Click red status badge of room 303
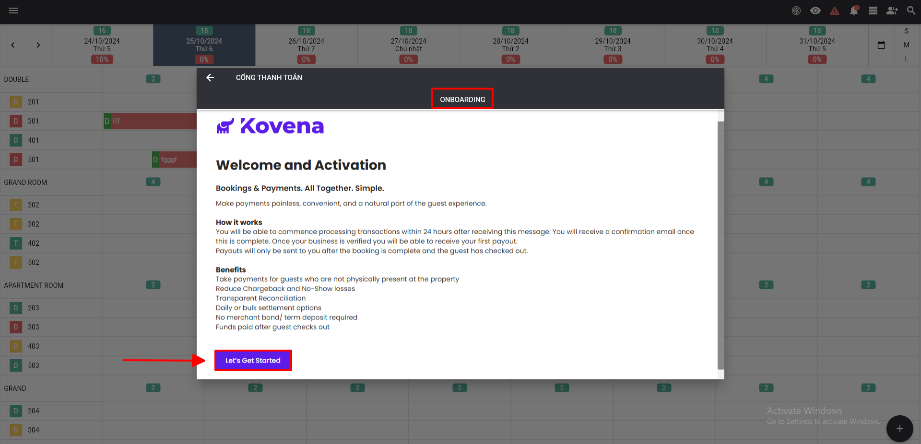This screenshot has width=921, height=444. 16,327
